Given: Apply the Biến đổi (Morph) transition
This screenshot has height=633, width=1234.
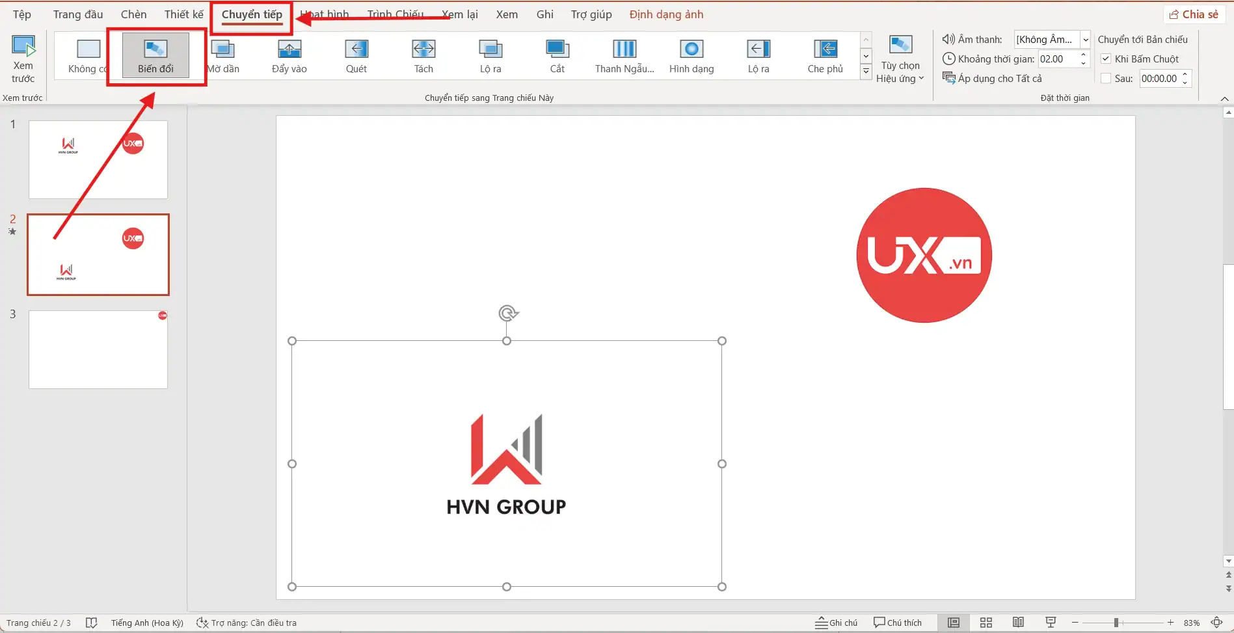Looking at the screenshot, I should click(155, 56).
